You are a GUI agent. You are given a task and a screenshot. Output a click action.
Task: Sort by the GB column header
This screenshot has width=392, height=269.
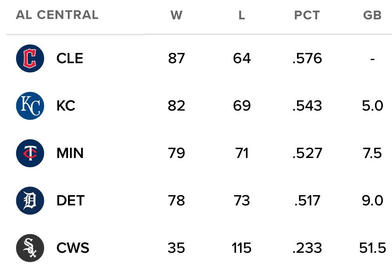tap(372, 15)
